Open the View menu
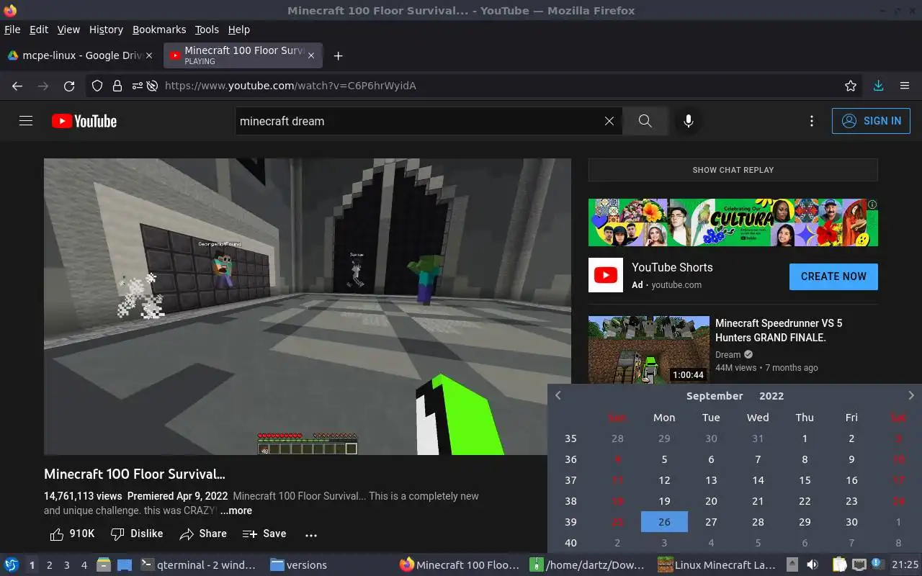Image resolution: width=922 pixels, height=576 pixels. click(x=68, y=30)
